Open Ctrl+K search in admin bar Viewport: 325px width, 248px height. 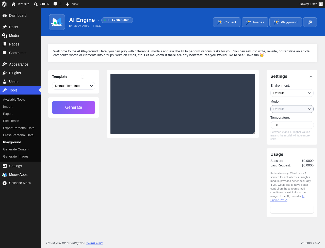click(x=41, y=4)
